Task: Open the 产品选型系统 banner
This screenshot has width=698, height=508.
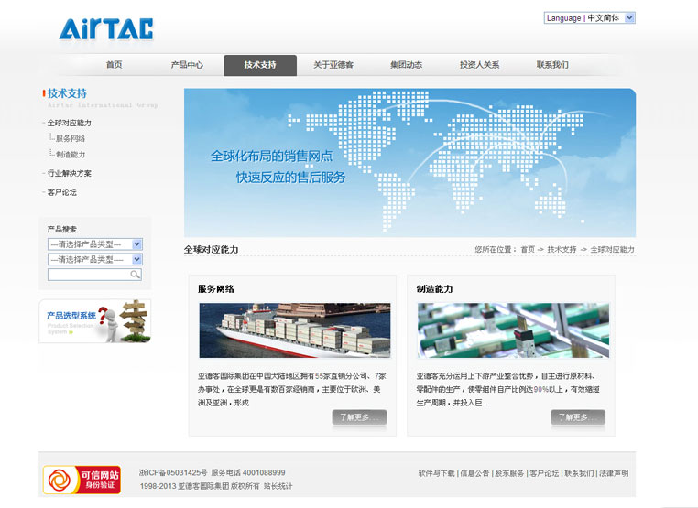Action: [x=94, y=321]
